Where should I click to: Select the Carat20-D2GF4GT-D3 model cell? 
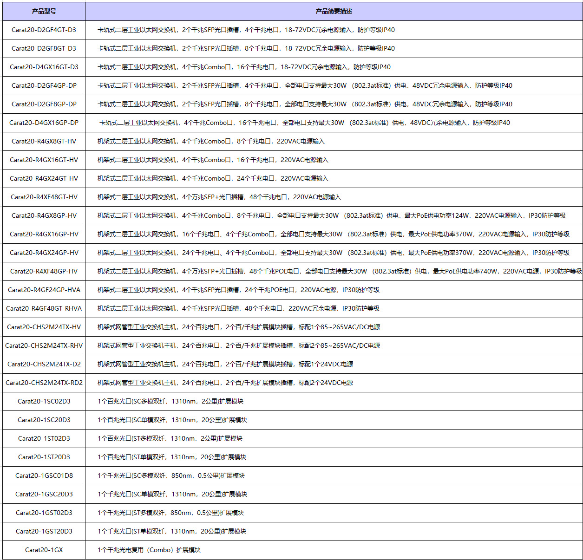click(x=44, y=30)
